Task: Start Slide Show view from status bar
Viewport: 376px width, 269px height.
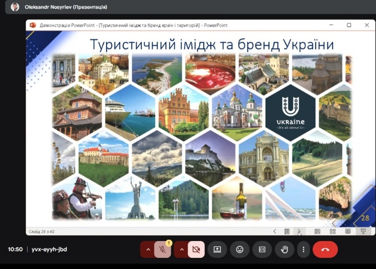Action: [364, 231]
